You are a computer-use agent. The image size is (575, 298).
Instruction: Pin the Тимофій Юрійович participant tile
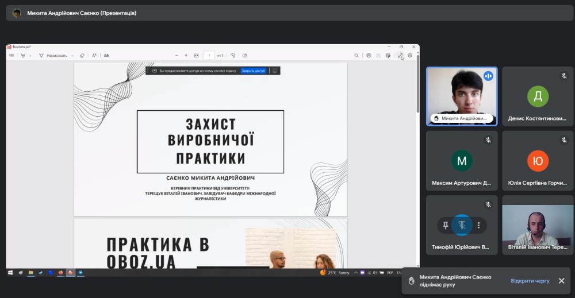446,225
